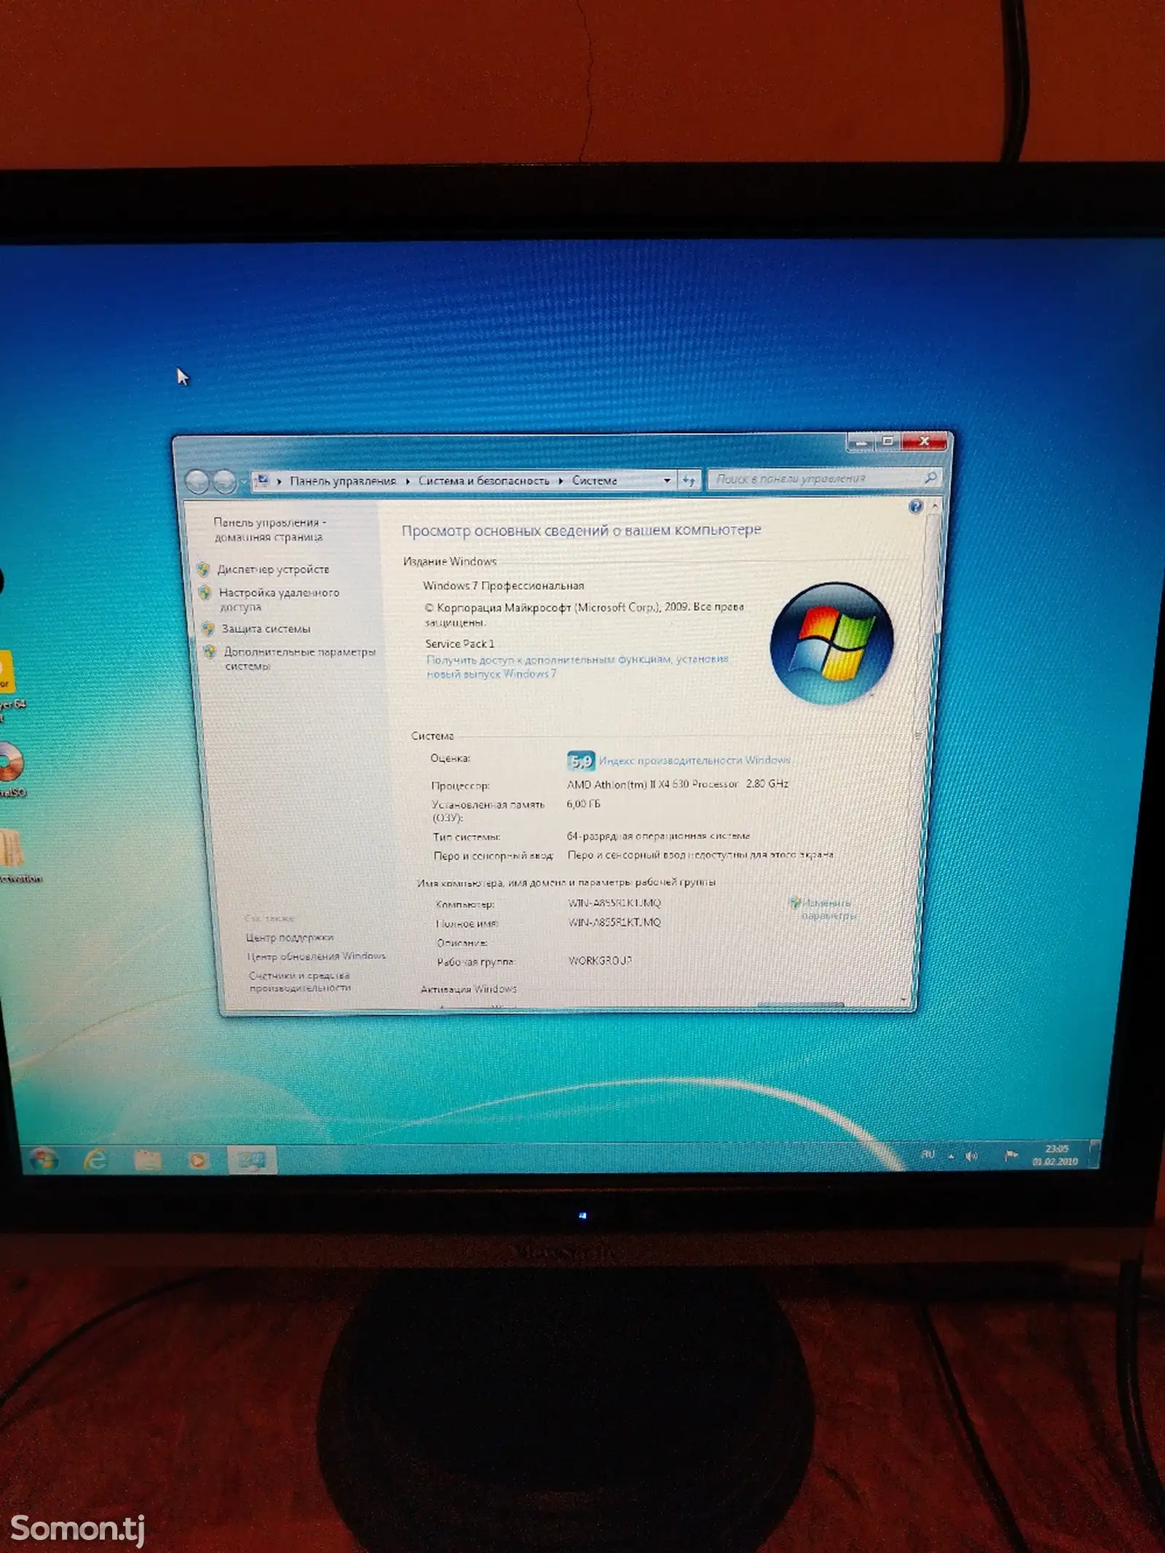Click the AMD Athlon II X4 630 processor text
Viewport: 1165px width, 1553px height.
[677, 783]
